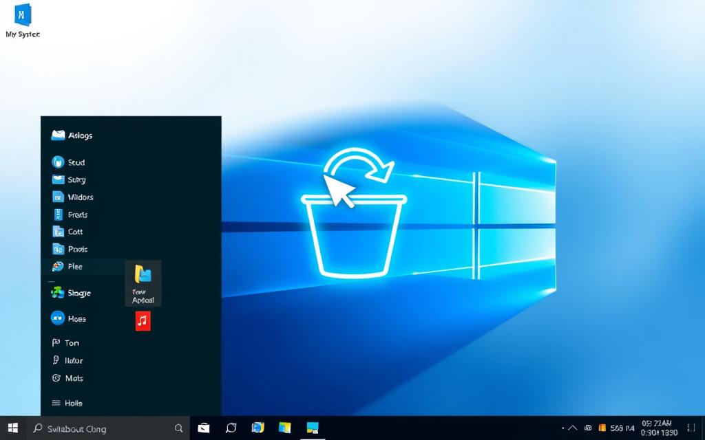
Task: Open the Plee item in the Start menu
Action: (x=73, y=266)
